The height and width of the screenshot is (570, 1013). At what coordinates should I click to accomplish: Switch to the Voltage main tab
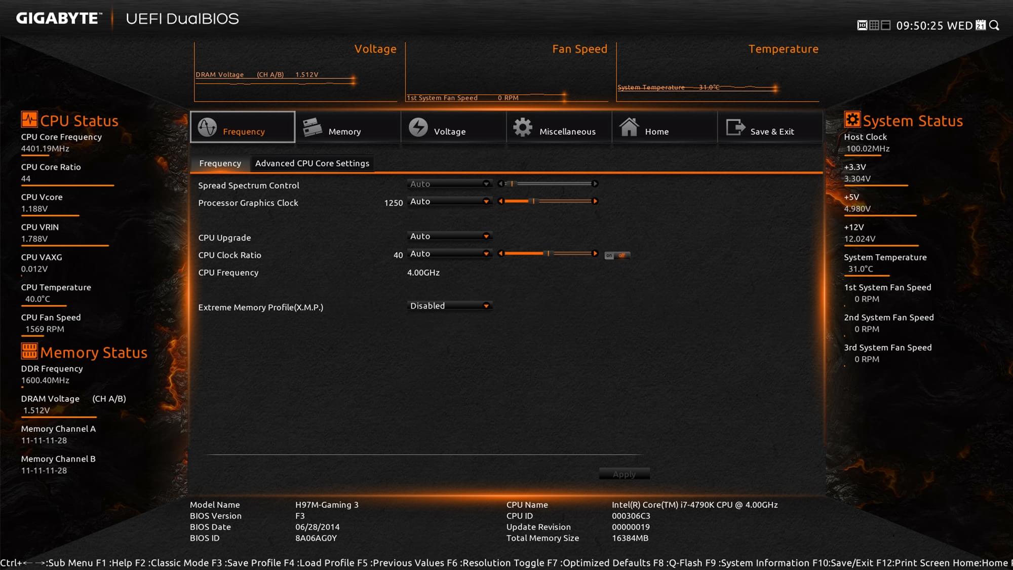(x=453, y=127)
